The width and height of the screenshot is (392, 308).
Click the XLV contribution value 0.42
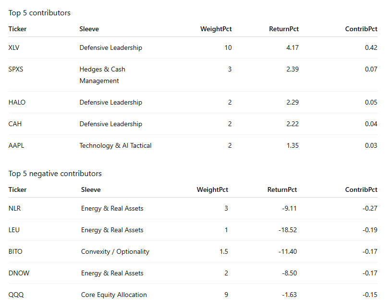[371, 47]
